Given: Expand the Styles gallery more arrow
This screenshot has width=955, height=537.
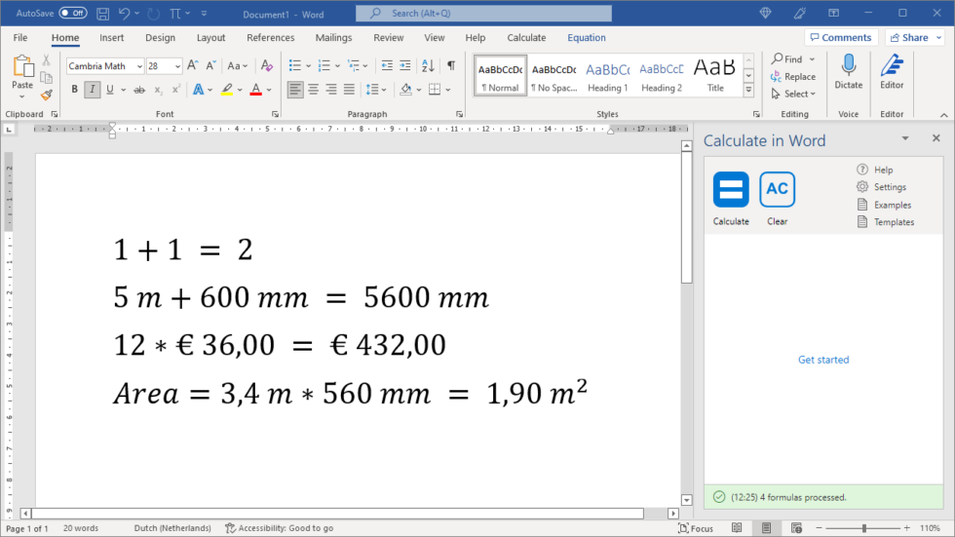Looking at the screenshot, I should (x=748, y=90).
